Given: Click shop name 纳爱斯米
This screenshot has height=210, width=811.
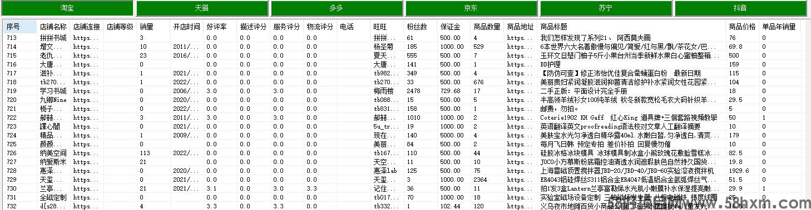Looking at the screenshot, I should click(x=53, y=162).
